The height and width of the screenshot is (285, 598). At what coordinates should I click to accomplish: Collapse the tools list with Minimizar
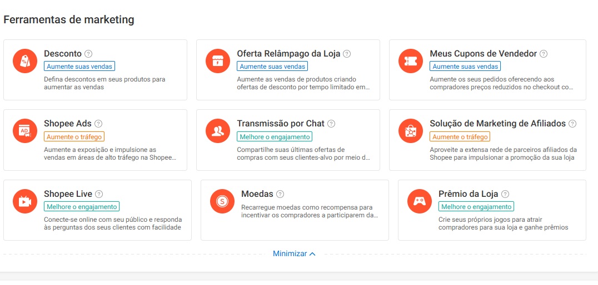(x=294, y=254)
